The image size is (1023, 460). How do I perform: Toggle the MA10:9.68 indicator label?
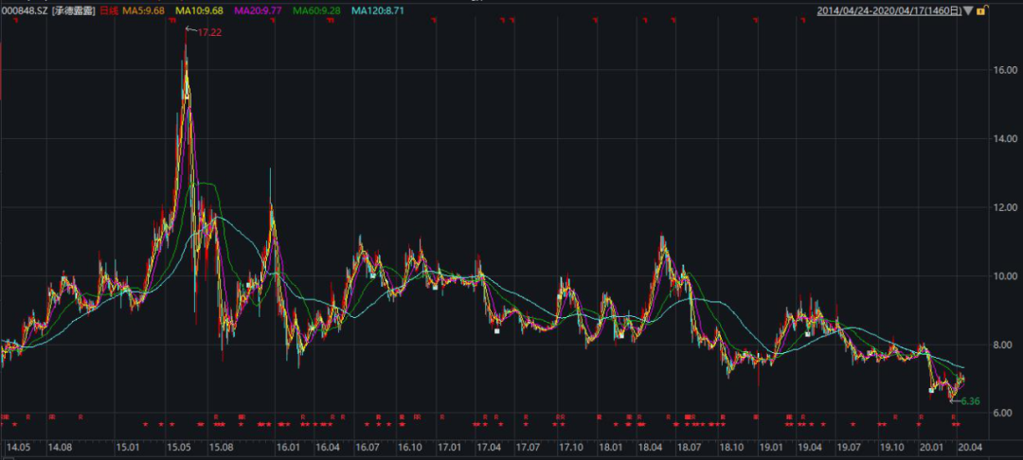point(201,10)
